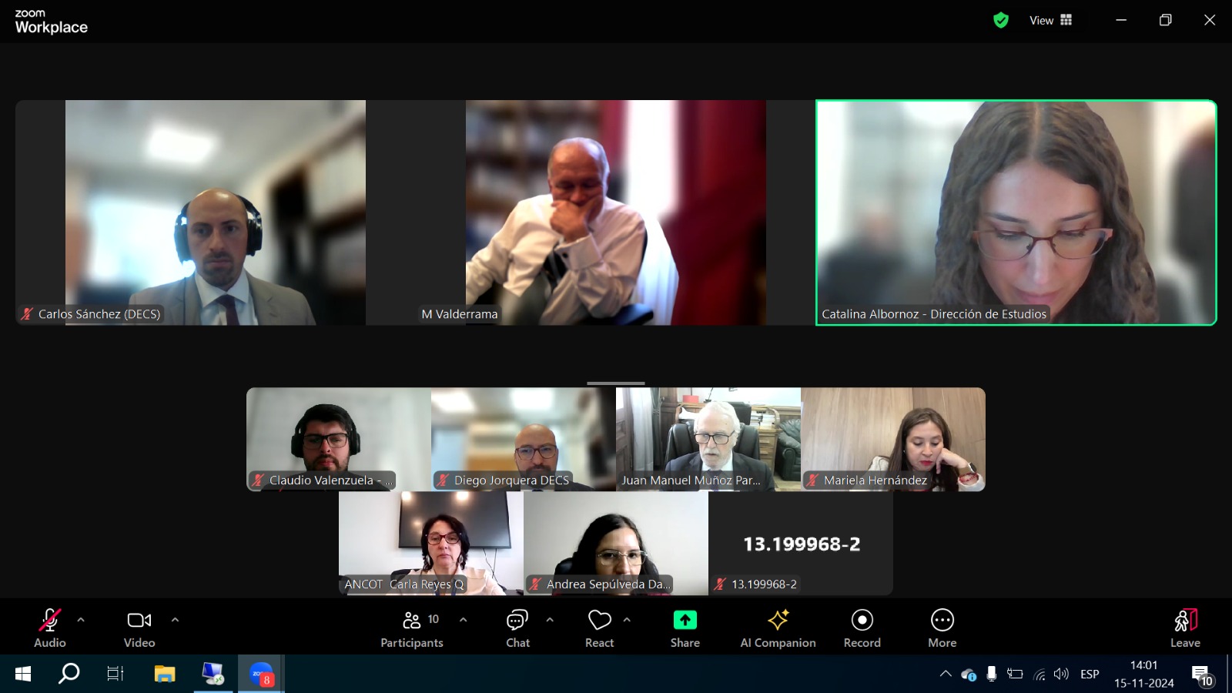Open the Chat panel
The height and width of the screenshot is (693, 1232).
click(x=517, y=628)
